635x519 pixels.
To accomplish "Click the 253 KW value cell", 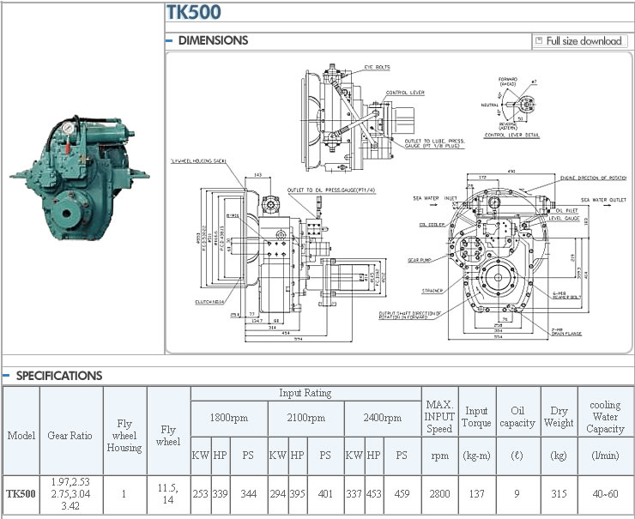I will [x=201, y=494].
